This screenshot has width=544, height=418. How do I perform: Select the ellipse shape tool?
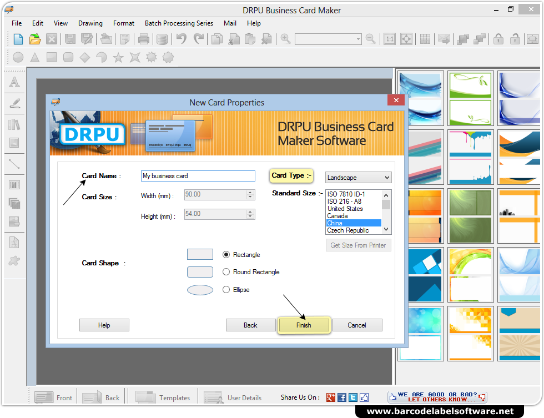pos(18,57)
